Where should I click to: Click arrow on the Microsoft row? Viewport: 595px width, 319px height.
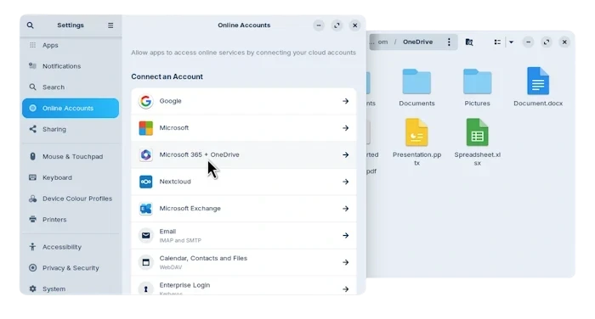pyautogui.click(x=345, y=128)
